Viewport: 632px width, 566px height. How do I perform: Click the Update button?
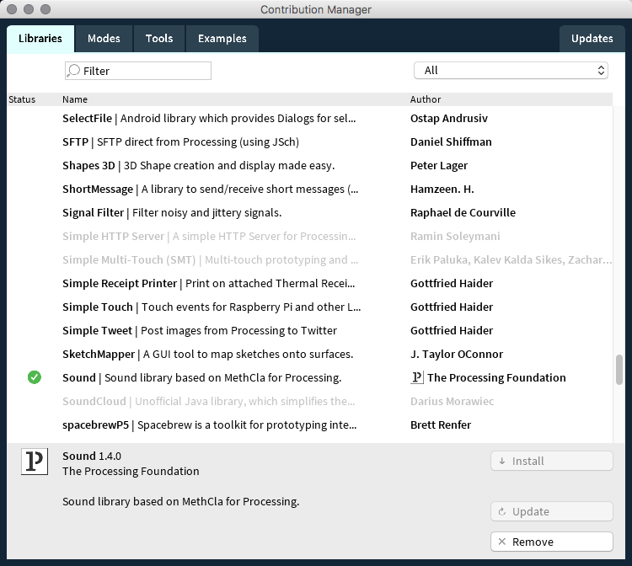click(552, 511)
